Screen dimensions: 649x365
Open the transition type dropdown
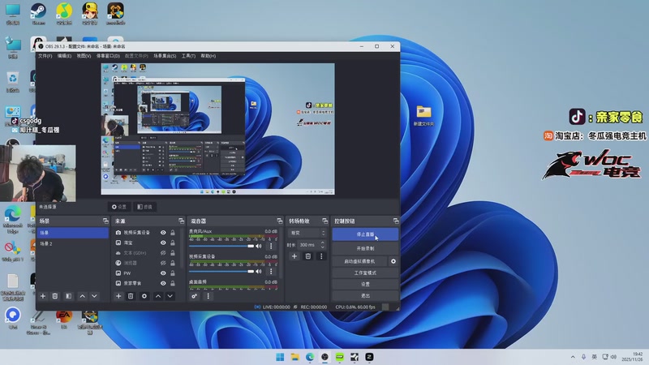coord(307,233)
